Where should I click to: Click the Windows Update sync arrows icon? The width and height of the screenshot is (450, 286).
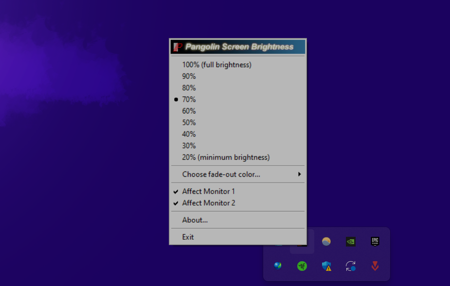coord(350,266)
